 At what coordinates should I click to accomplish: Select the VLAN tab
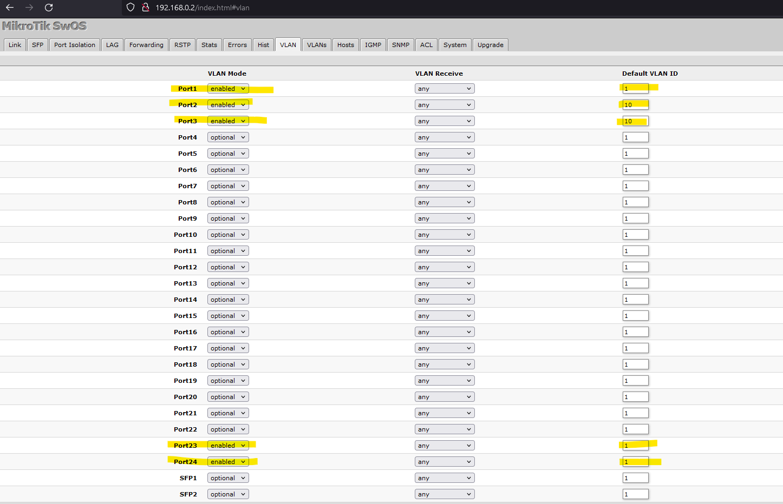click(x=288, y=45)
